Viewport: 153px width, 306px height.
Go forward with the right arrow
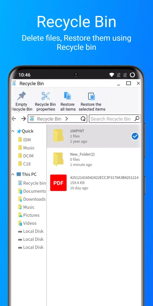[24, 119]
